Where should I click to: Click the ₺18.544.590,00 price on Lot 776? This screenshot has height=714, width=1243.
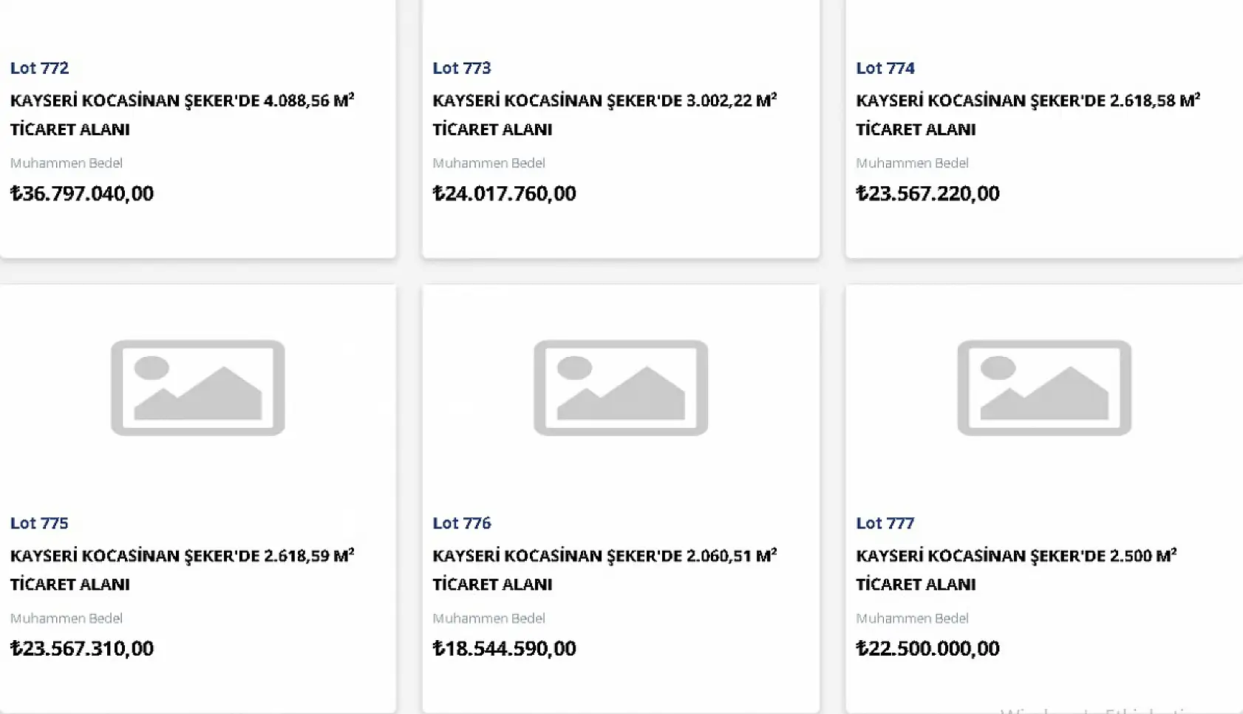tap(504, 649)
